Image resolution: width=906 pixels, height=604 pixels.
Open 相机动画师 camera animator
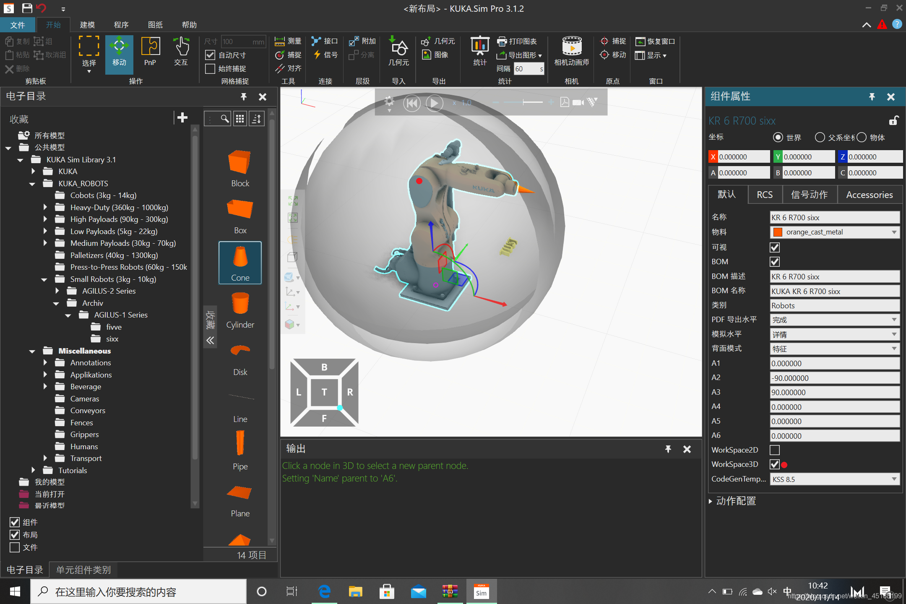tap(571, 52)
